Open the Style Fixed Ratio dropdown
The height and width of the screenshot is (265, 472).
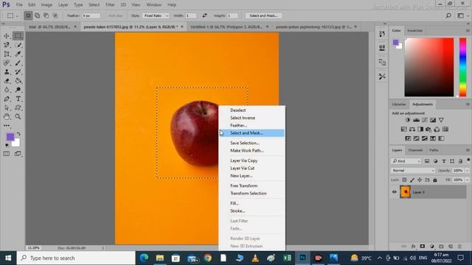[156, 15]
